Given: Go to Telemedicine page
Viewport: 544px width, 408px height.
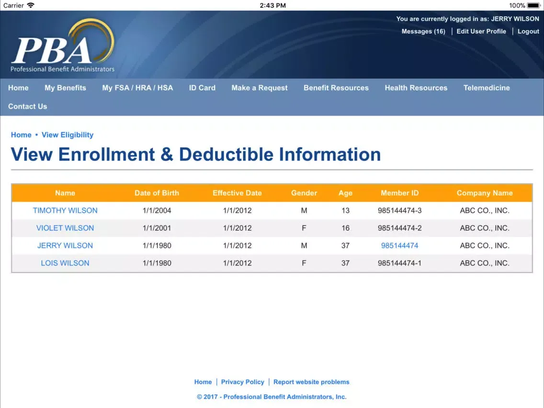Looking at the screenshot, I should point(487,88).
